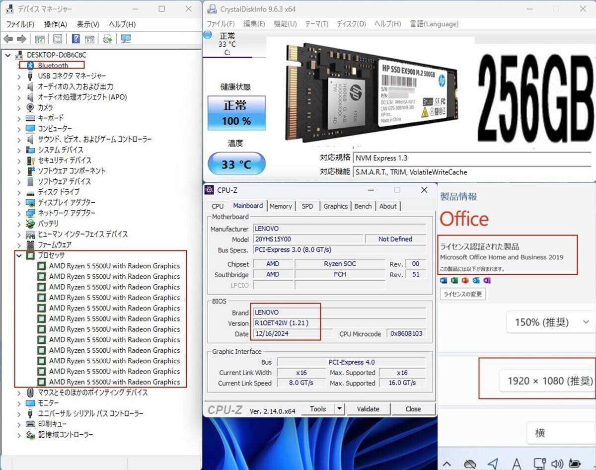Click the Bluetooth icon in device tree
The image size is (596, 470).
click(30, 65)
